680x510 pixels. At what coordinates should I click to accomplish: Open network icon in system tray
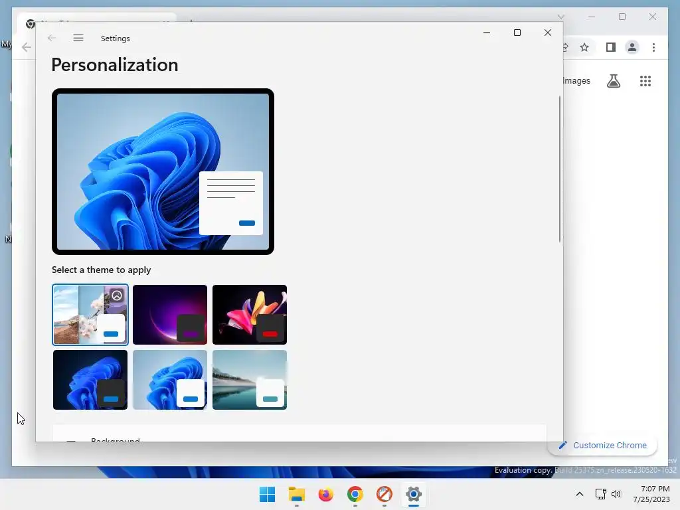(x=600, y=494)
